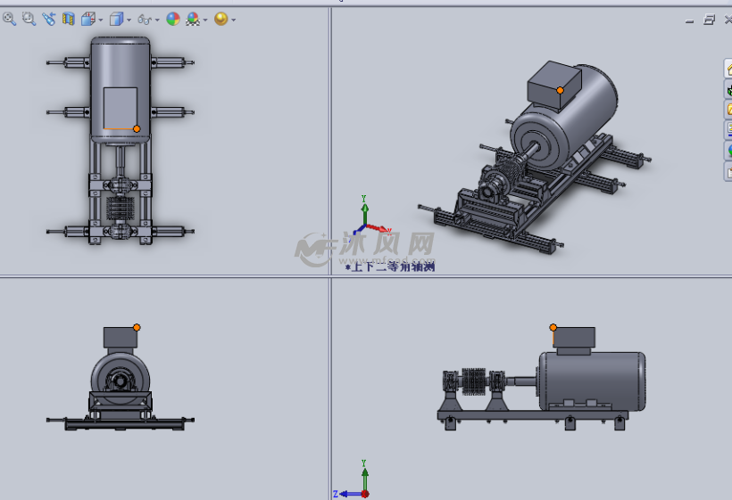Open the Design Library task pane tab
The height and width of the screenshot is (500, 732).
pos(728,89)
